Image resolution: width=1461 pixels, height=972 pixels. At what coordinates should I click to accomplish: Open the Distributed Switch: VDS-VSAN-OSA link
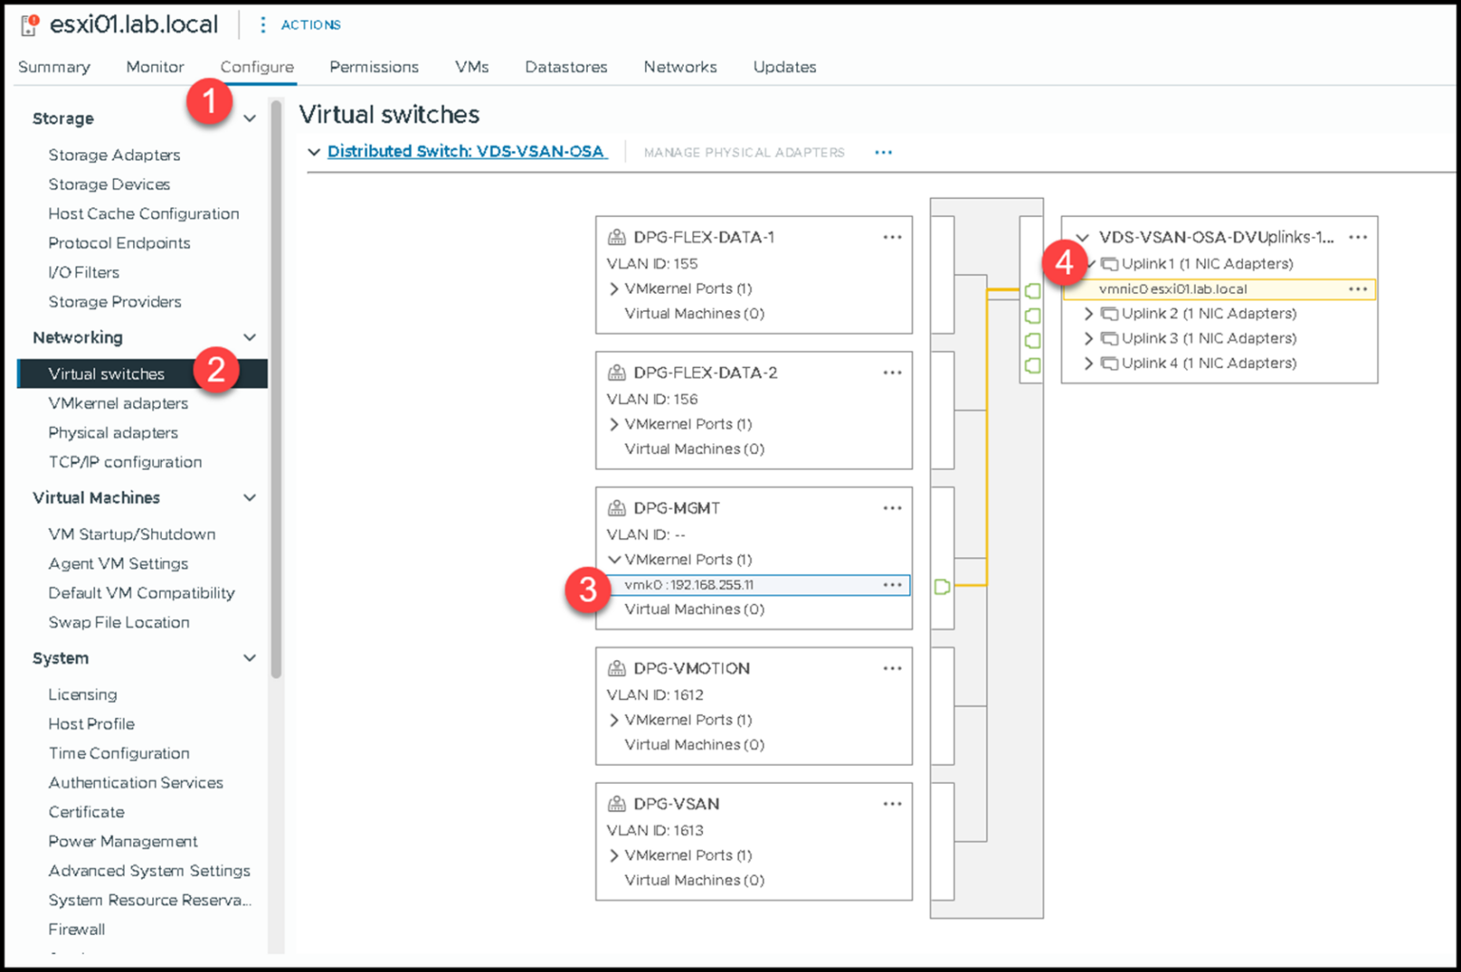(467, 150)
